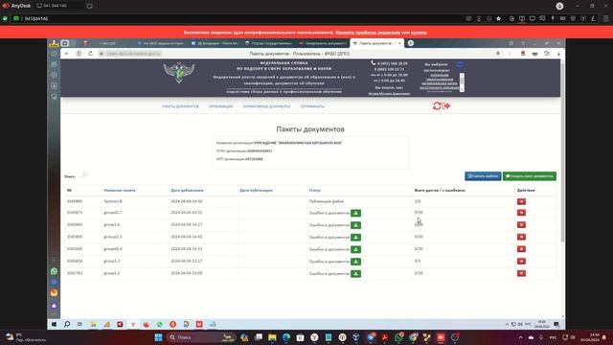Click blue Скачать шаблон button
The height and width of the screenshot is (345, 613).
483,176
